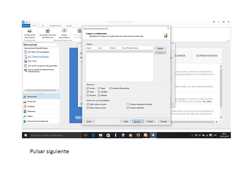Open SDL XLIFF Converter for Microsoft Office
The width and height of the screenshot is (242, 182).
tap(41, 66)
